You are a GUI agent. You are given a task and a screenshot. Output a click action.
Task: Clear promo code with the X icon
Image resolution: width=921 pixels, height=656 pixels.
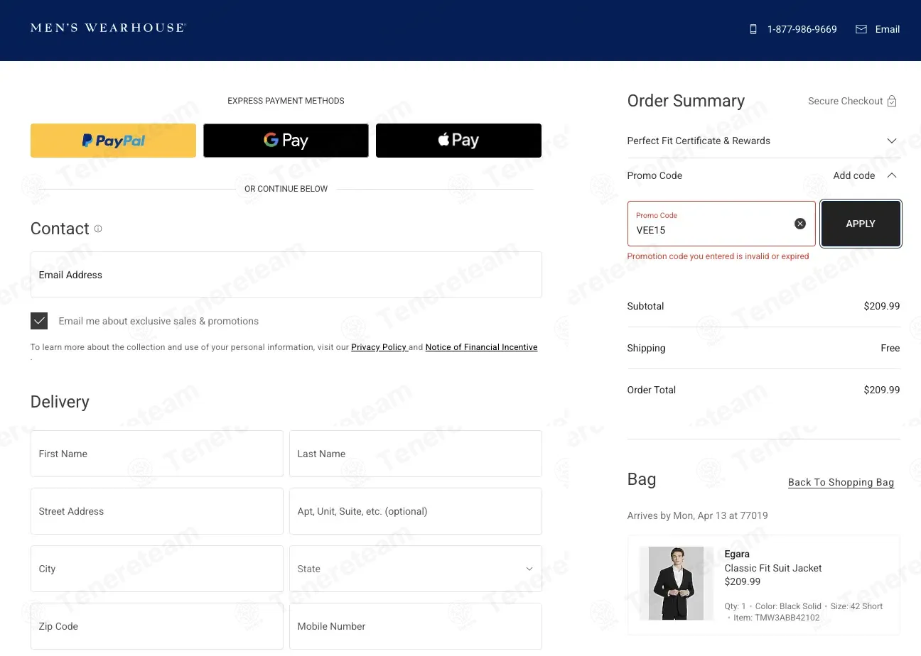800,224
